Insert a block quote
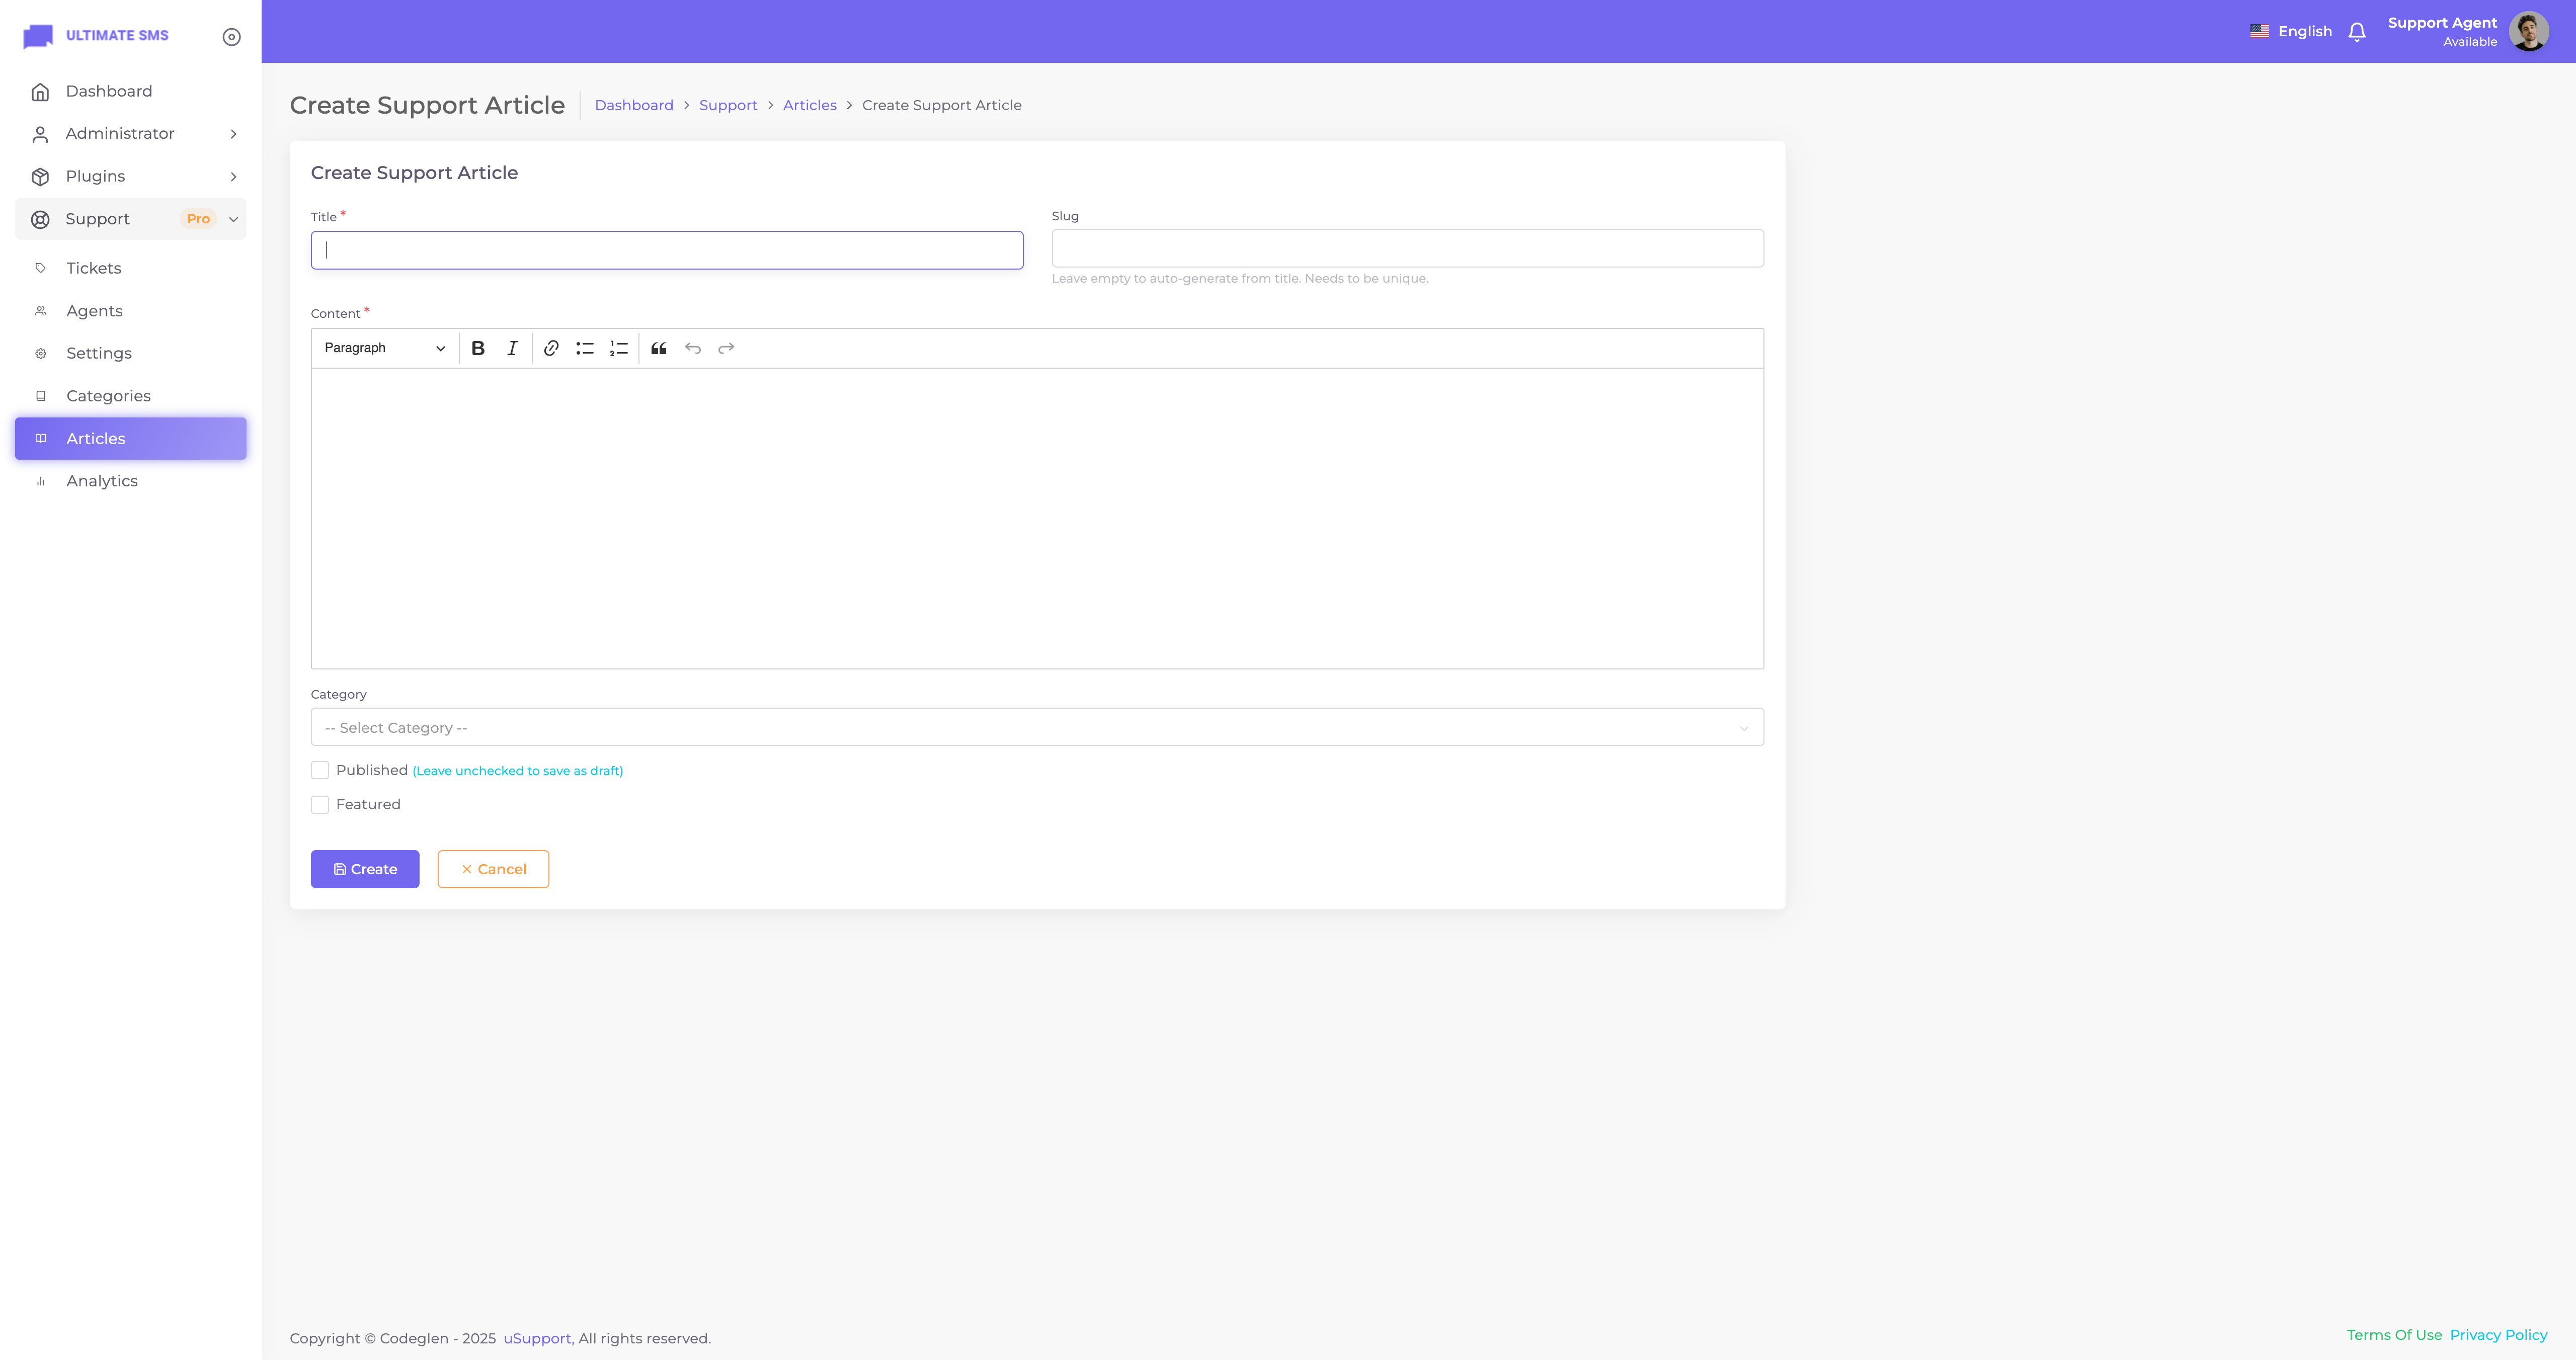The width and height of the screenshot is (2576, 1360). click(659, 348)
